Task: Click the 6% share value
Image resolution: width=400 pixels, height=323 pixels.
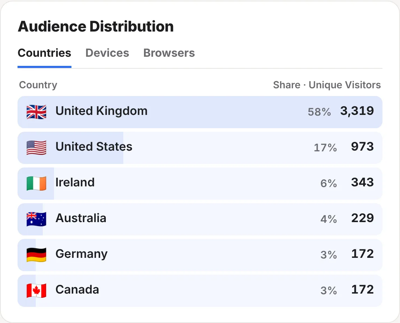Action: click(329, 184)
